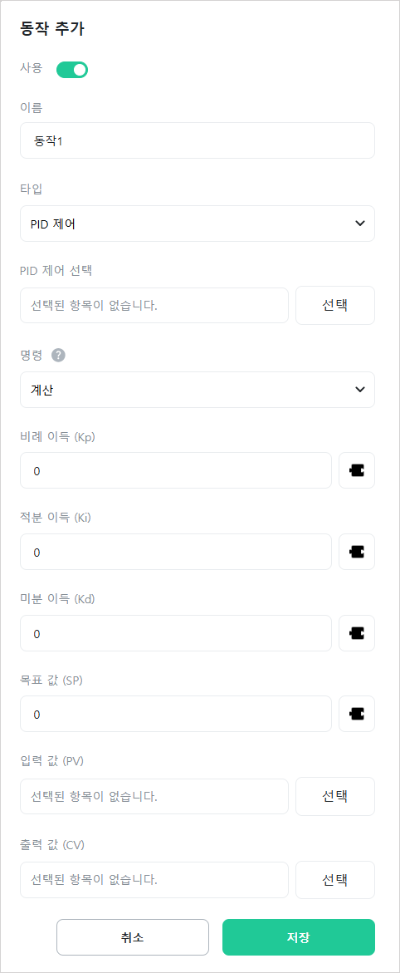Click the tag icon beside 적분 이득 (Ki)
The image size is (400, 973).
[x=357, y=552]
